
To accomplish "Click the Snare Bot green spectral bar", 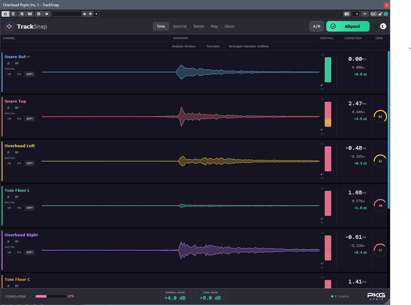I will 328,70.
